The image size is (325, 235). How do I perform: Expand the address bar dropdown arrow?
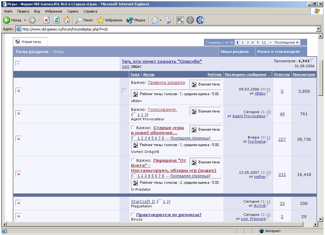(319, 29)
